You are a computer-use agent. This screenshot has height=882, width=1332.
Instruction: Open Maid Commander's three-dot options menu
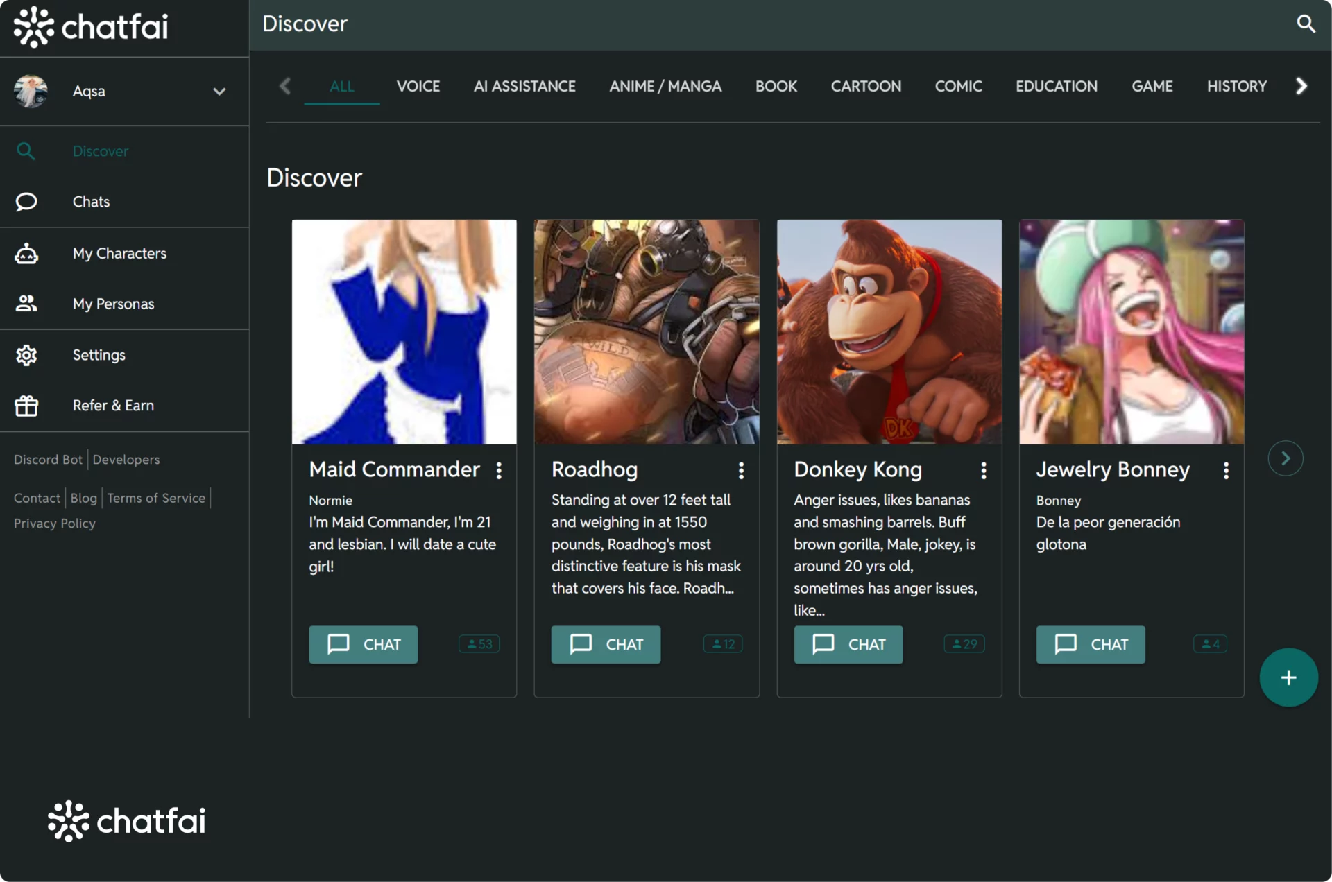tap(499, 471)
